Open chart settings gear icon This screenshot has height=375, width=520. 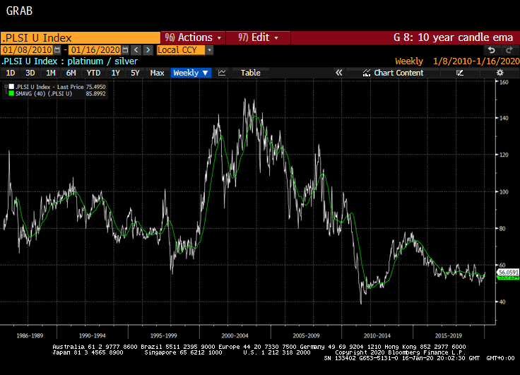point(500,73)
